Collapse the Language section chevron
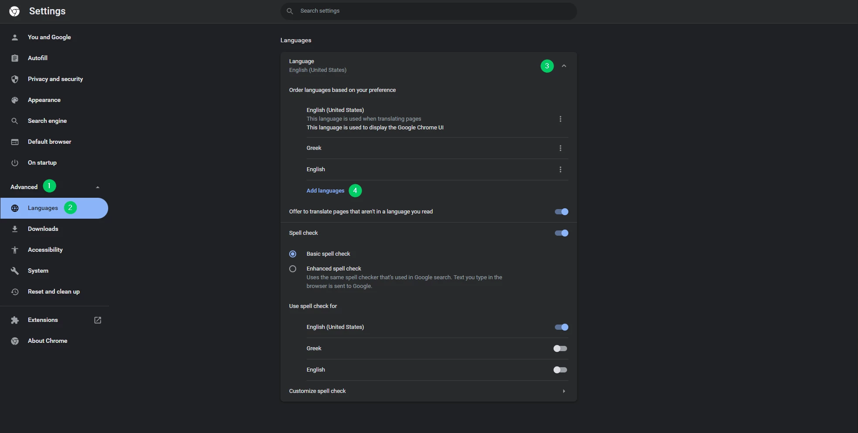This screenshot has width=858, height=433. [x=564, y=66]
